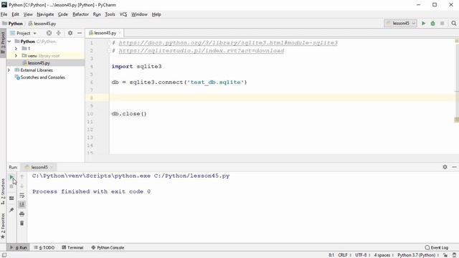Open Run panel settings gear

tap(445, 167)
